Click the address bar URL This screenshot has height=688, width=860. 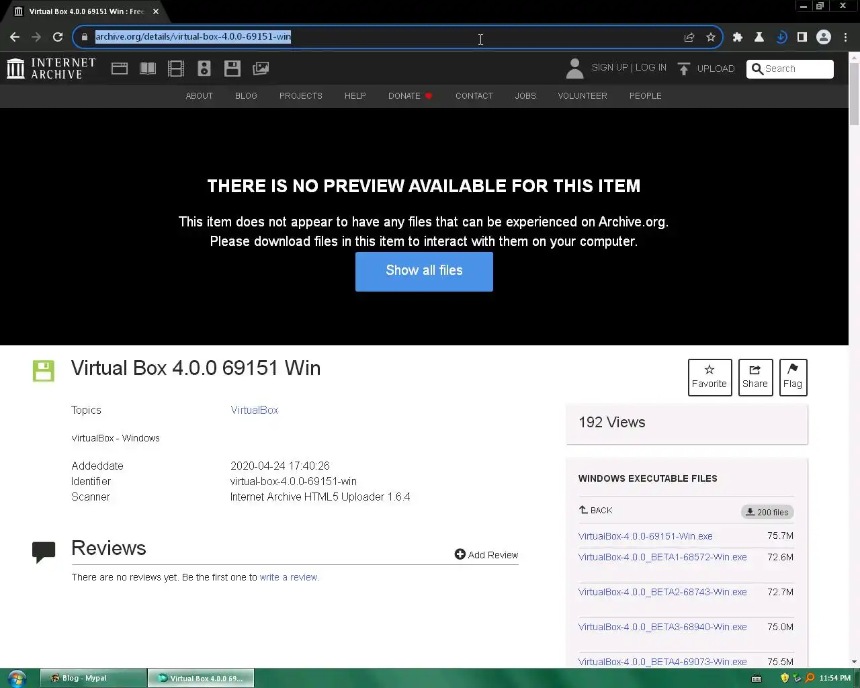[193, 36]
